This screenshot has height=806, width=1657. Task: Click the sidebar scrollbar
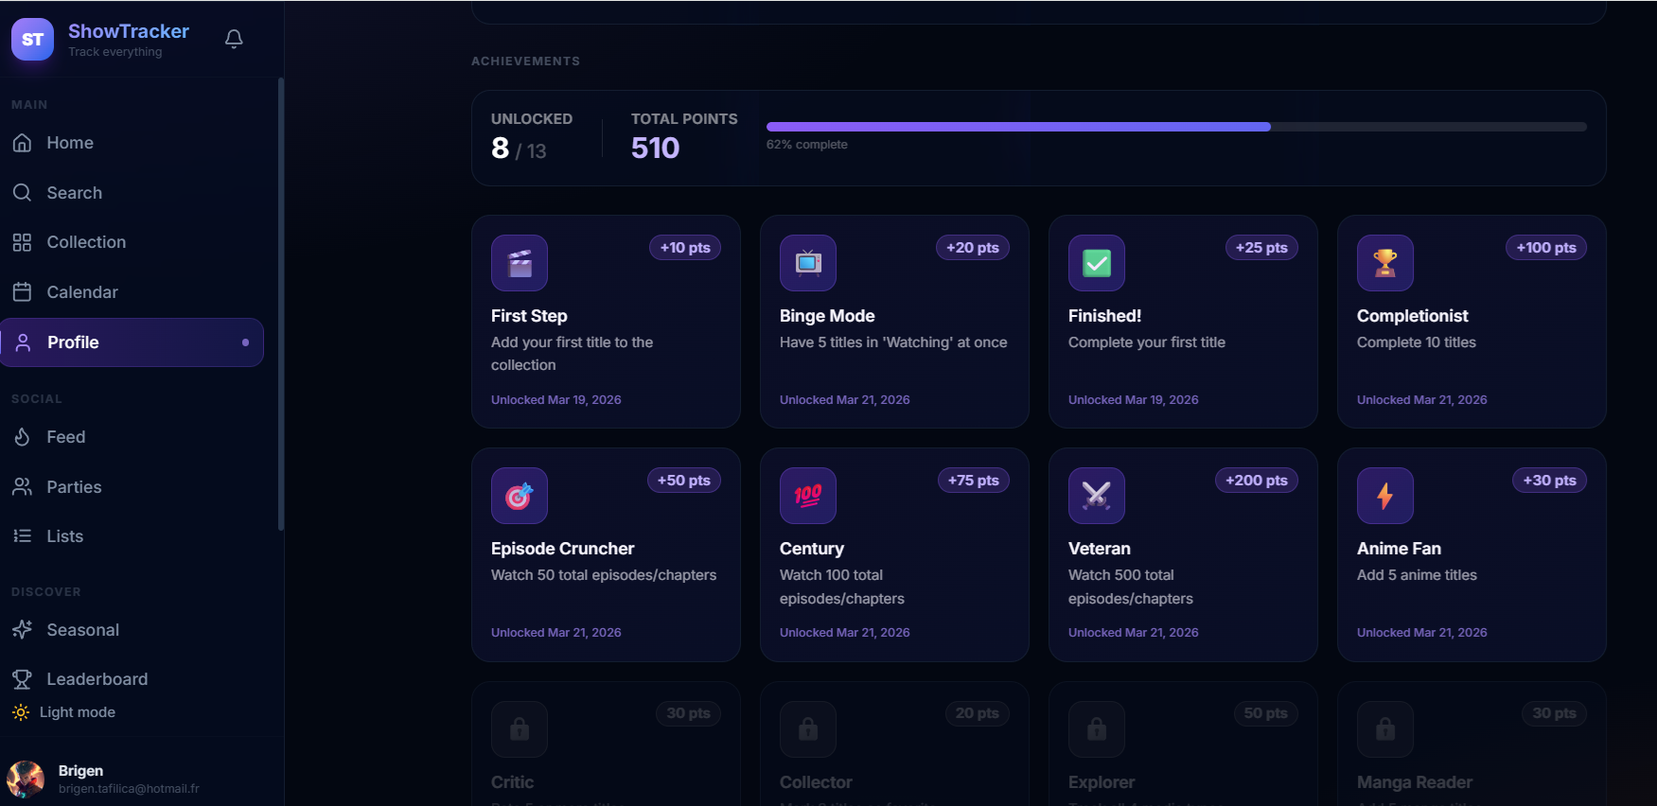click(281, 303)
